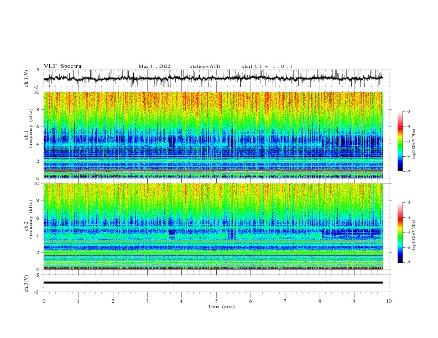Click the '8' kHz tick of ch.1 spectrogram
Image resolution: width=438 pixels, height=338 pixels.
(x=38, y=109)
